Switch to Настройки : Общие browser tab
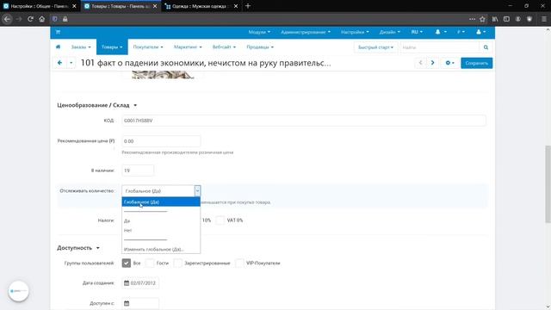 40,6
